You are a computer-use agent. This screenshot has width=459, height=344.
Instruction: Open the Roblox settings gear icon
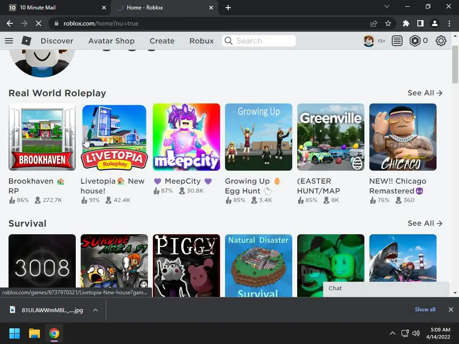[x=441, y=41]
